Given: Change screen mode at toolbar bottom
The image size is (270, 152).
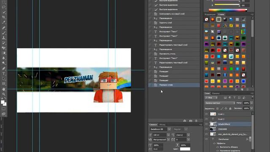Looking at the screenshot, I should tap(4, 114).
